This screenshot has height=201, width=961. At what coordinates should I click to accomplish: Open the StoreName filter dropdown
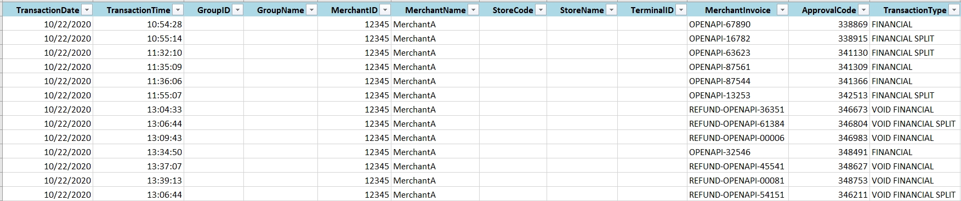611,10
